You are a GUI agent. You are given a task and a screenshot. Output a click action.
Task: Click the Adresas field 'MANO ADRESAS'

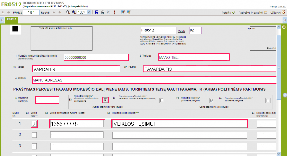click(x=154, y=80)
